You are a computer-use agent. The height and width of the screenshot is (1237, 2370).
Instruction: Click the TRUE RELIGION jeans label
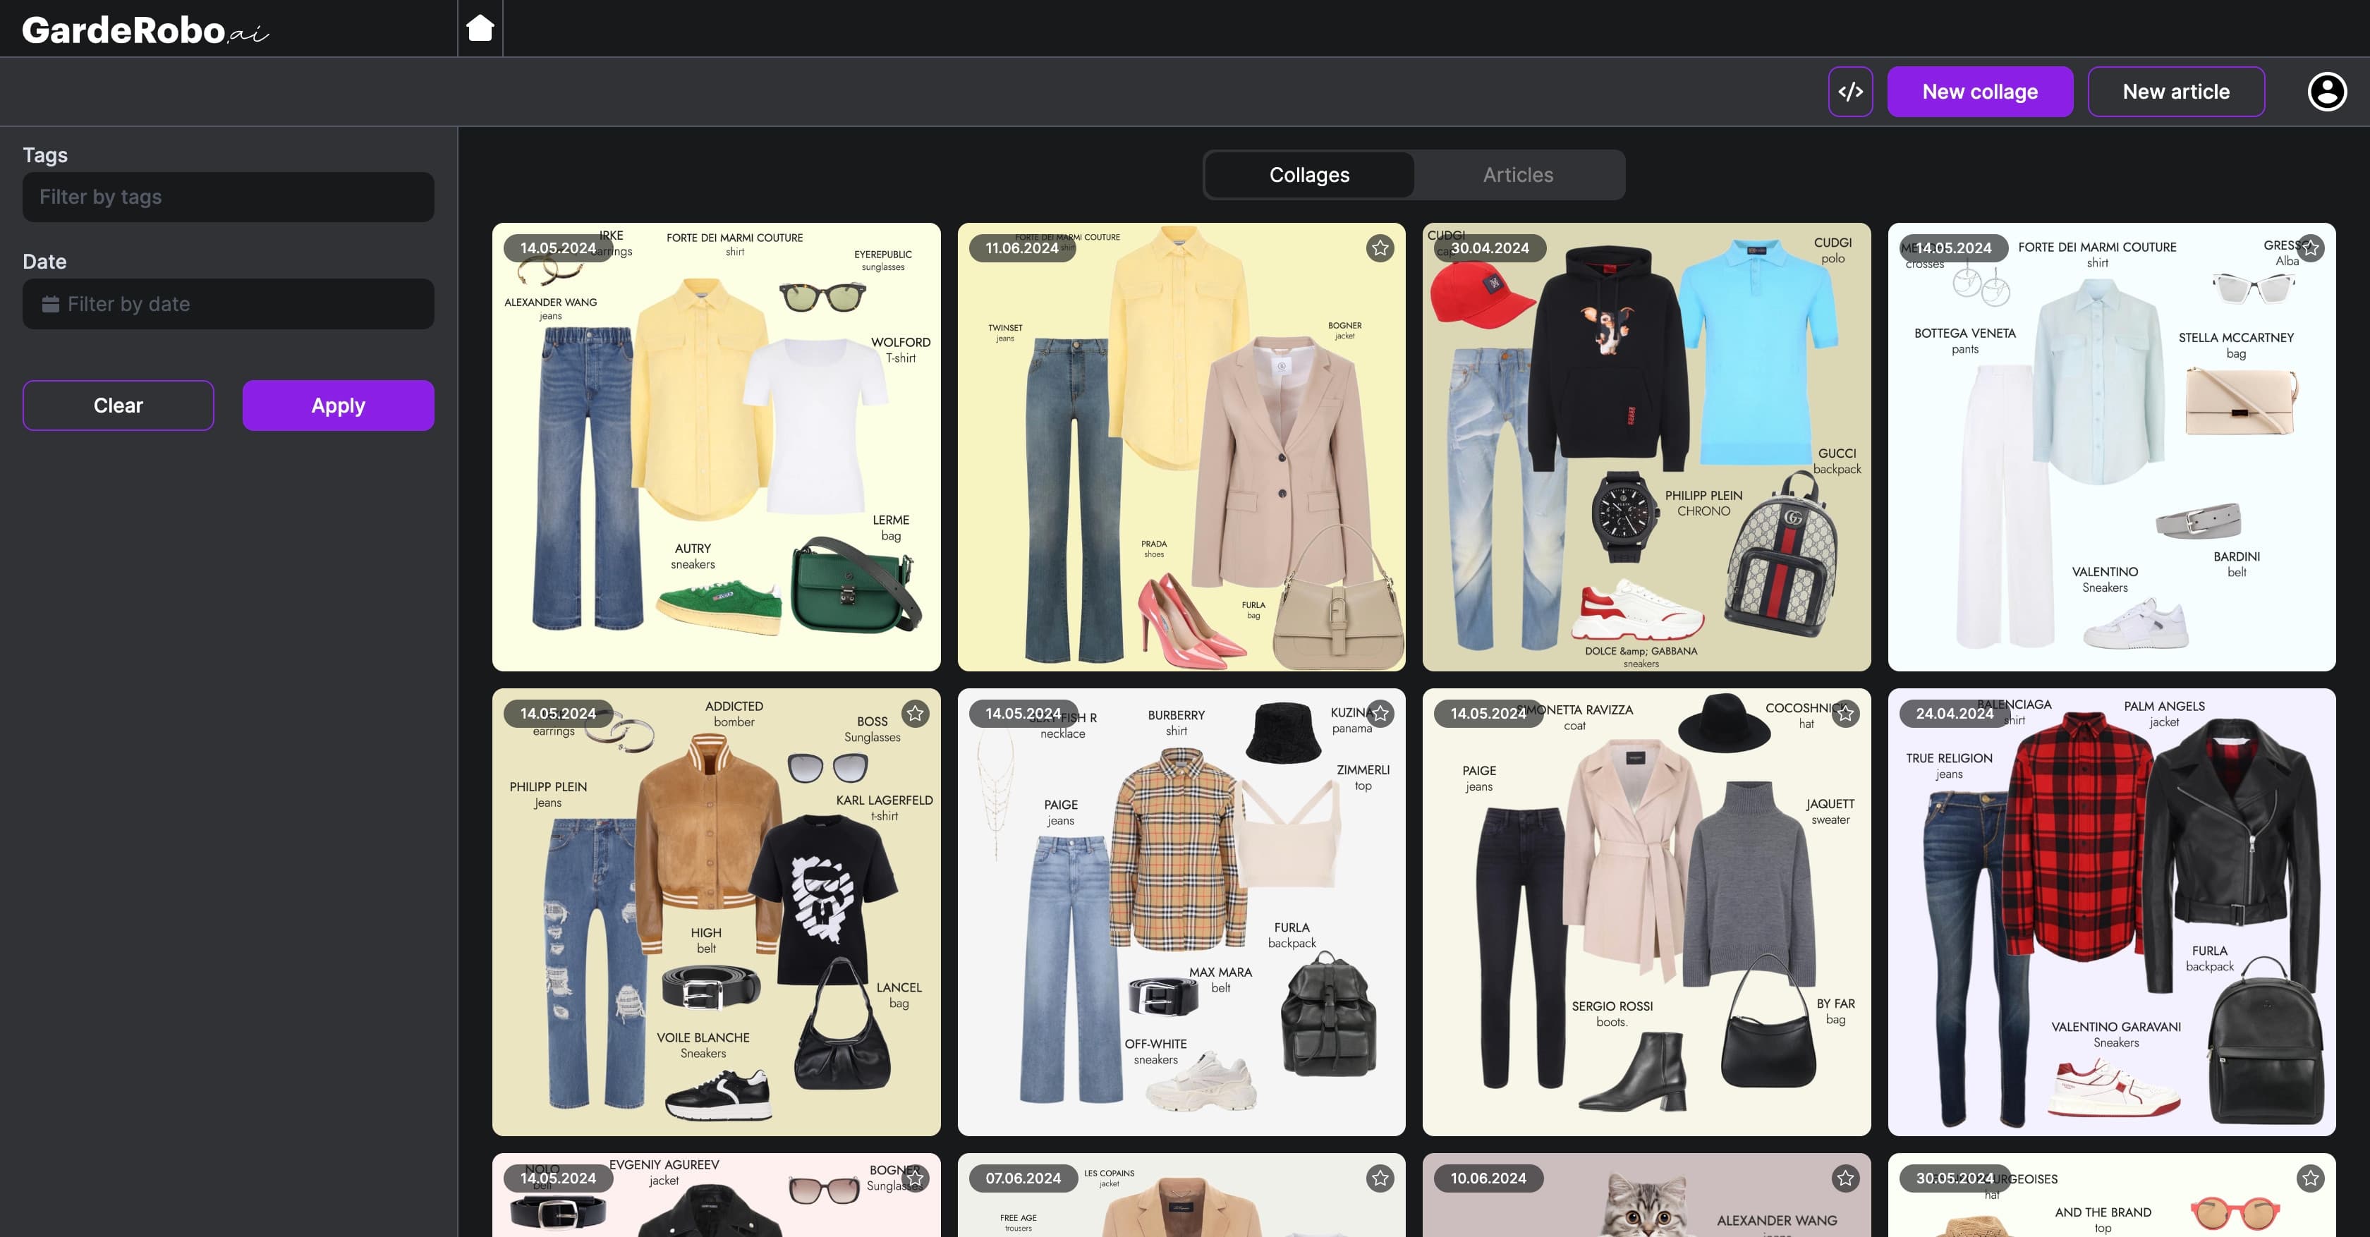pos(1949,766)
